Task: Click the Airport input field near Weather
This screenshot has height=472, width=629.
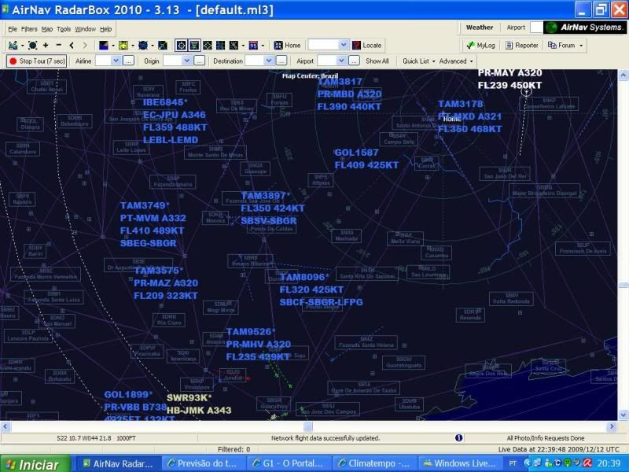Action: [x=536, y=28]
